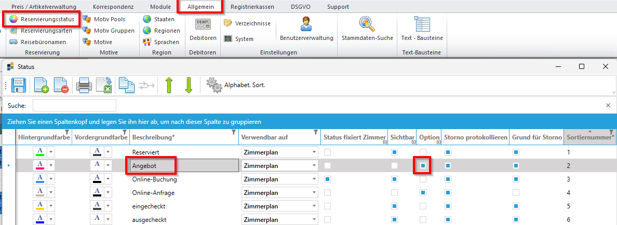Uncheck the Option checkbox for Angebot
This screenshot has width=617, height=225.
click(423, 166)
